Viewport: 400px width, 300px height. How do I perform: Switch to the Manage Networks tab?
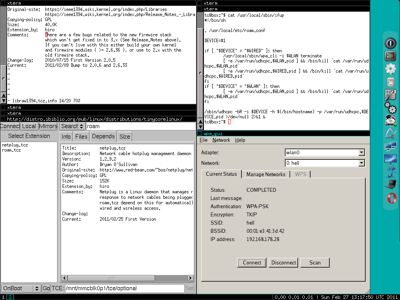tap(266, 174)
